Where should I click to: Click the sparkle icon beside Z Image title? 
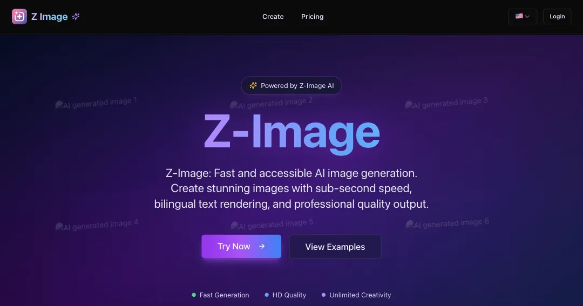click(76, 16)
